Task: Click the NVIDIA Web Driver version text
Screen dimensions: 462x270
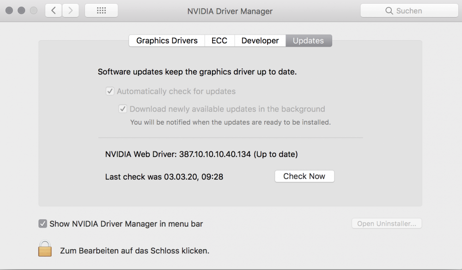Action: coord(201,154)
